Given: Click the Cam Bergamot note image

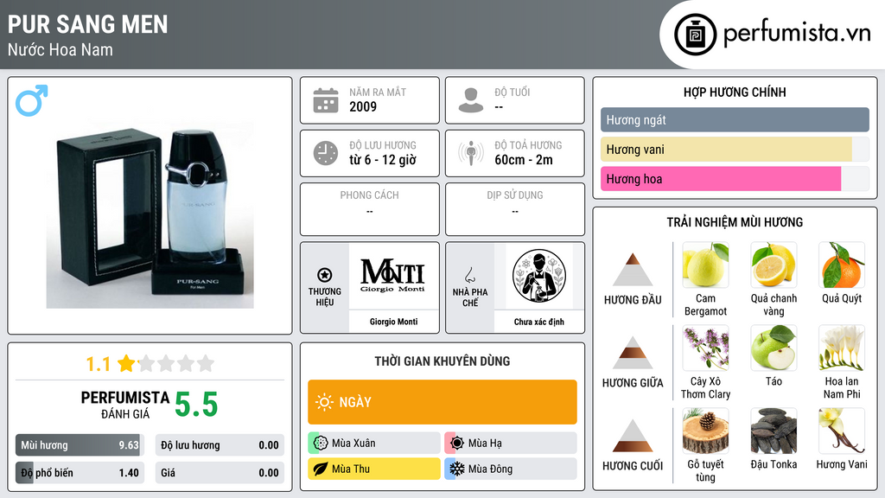Looking at the screenshot, I should [705, 265].
